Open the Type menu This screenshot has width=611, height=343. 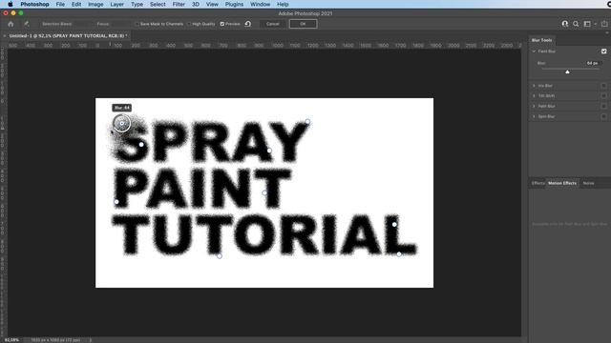coord(137,4)
